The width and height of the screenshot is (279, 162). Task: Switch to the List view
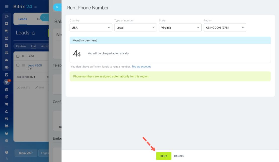[33, 46]
